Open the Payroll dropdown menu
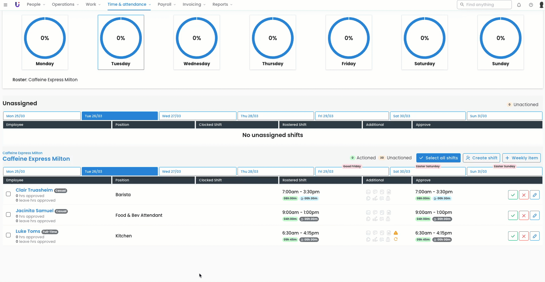The height and width of the screenshot is (282, 545). (x=166, y=5)
